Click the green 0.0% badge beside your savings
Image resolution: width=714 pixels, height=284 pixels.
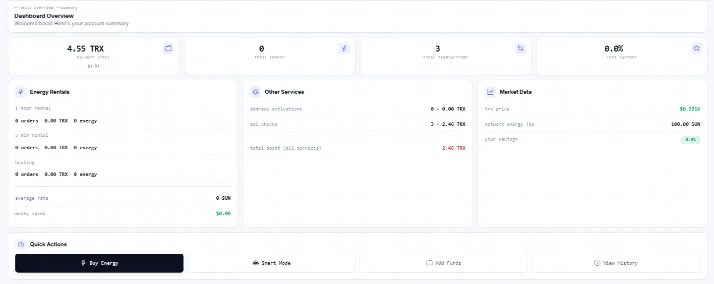(x=691, y=140)
